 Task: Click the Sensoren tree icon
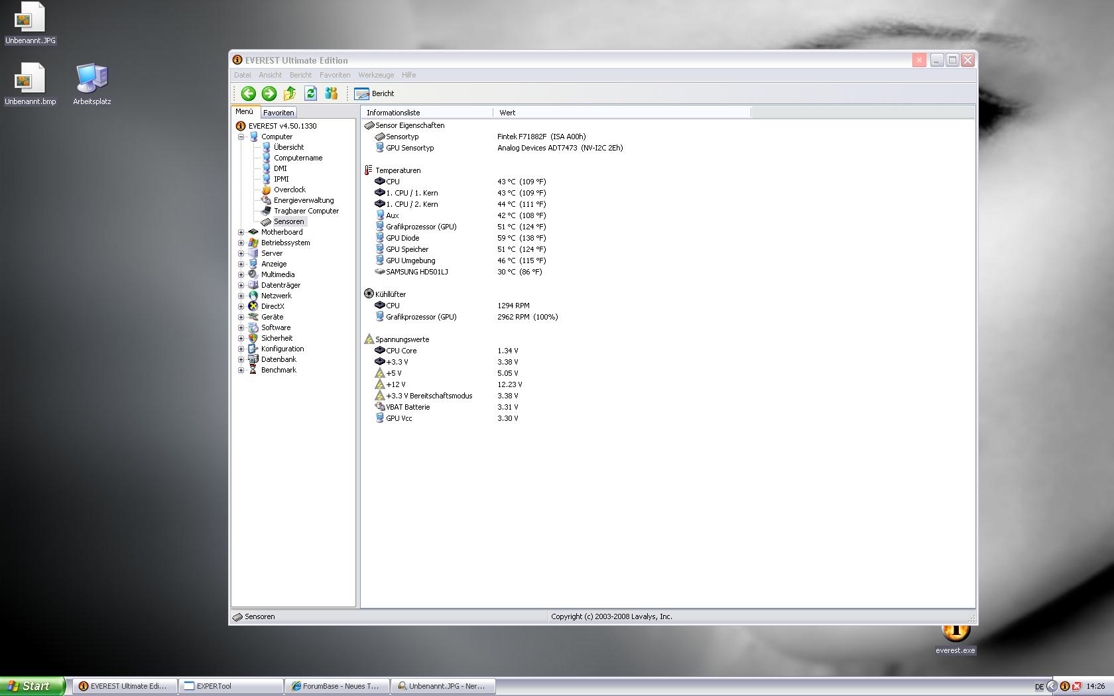pyautogui.click(x=266, y=221)
